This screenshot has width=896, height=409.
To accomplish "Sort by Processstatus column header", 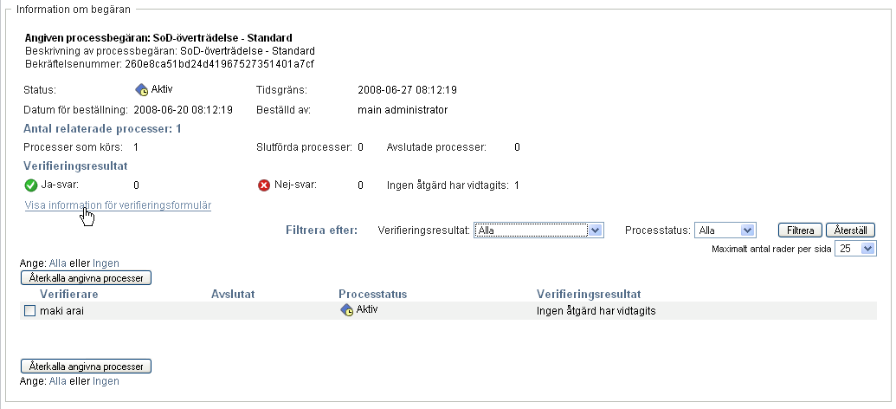I will tap(373, 295).
